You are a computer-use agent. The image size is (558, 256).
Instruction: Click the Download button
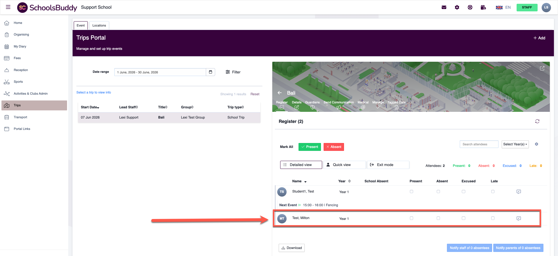292,248
